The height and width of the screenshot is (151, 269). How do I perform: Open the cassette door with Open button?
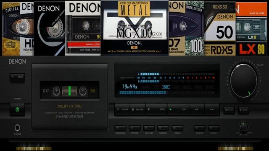pos(17,77)
